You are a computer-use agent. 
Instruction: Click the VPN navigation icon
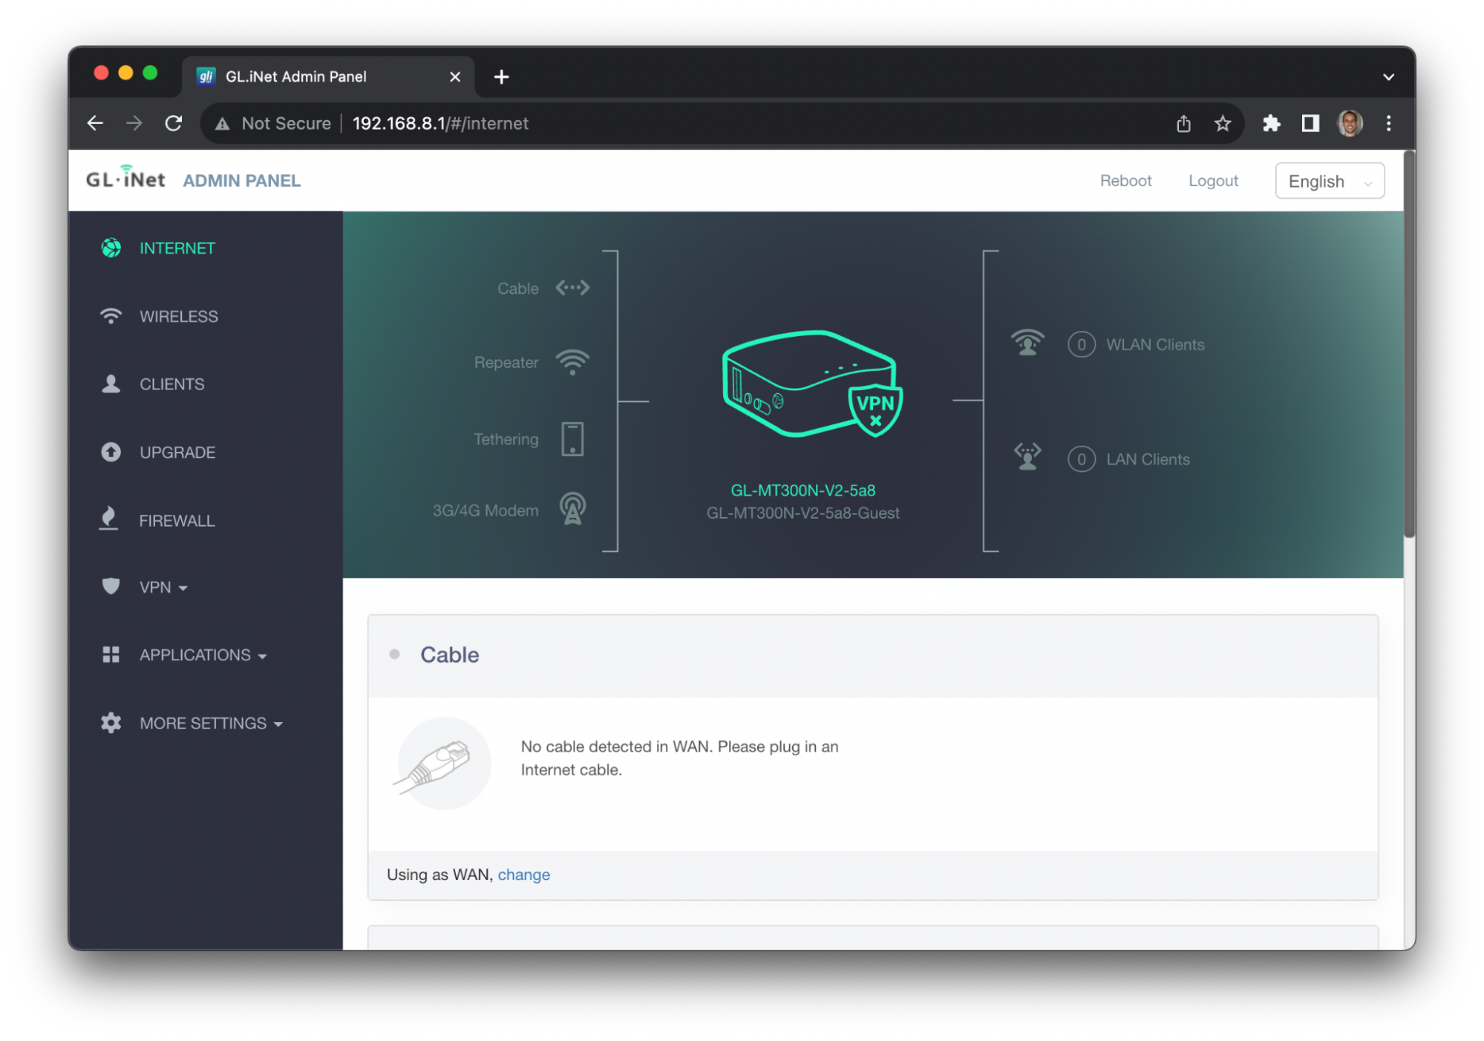(111, 587)
